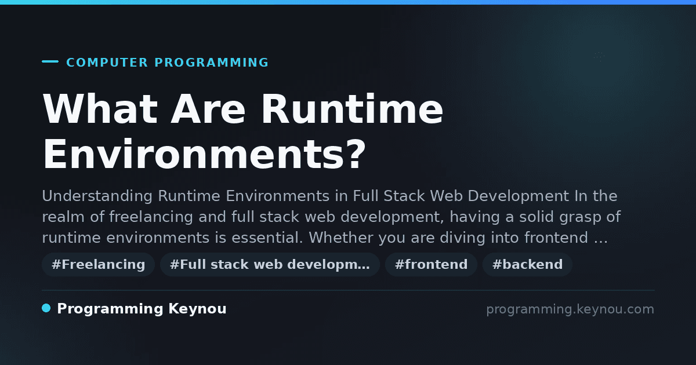Click the What Are Runtime Environments? headline
The height and width of the screenshot is (365, 696).
[x=242, y=132]
